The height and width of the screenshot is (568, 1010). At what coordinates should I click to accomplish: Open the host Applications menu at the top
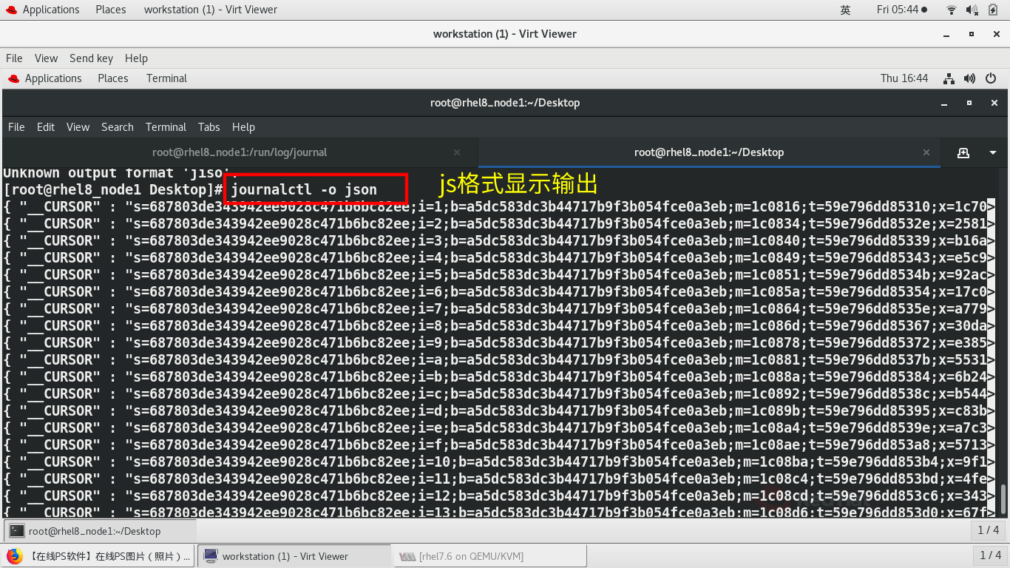51,10
